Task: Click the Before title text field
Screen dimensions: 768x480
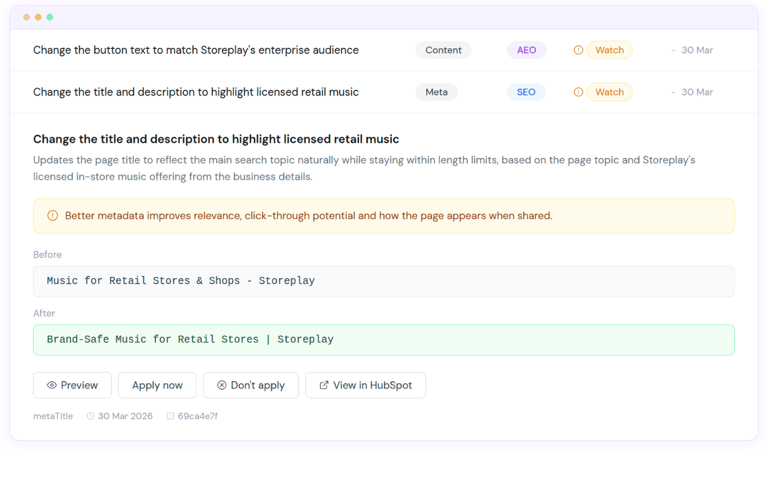Action: (x=384, y=281)
